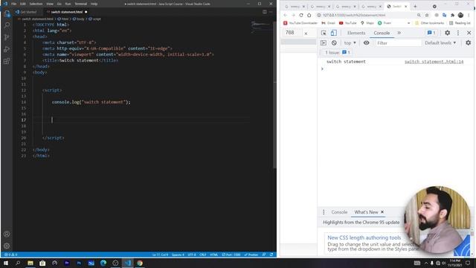Toggle the device toolbar in DevTools
The height and width of the screenshot is (268, 476).
click(334, 33)
